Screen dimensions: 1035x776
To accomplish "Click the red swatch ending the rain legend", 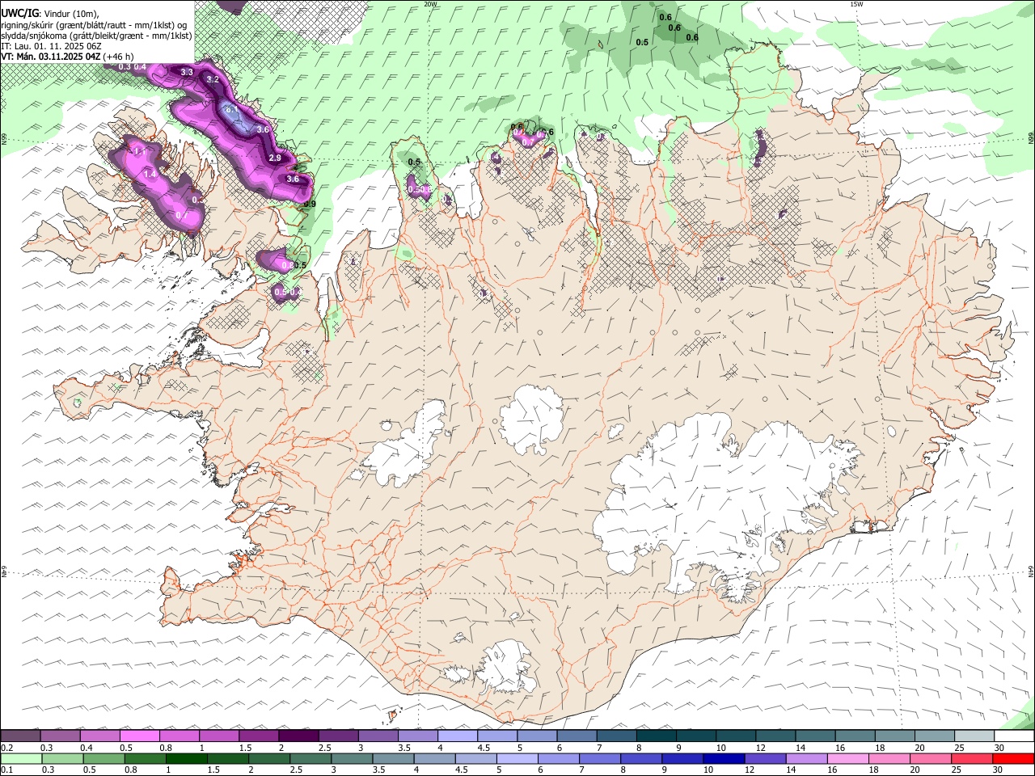I will (x=1014, y=758).
